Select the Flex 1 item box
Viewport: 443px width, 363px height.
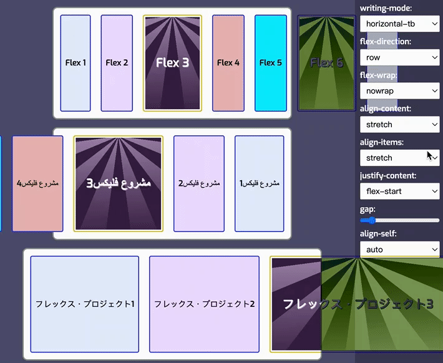click(75, 63)
